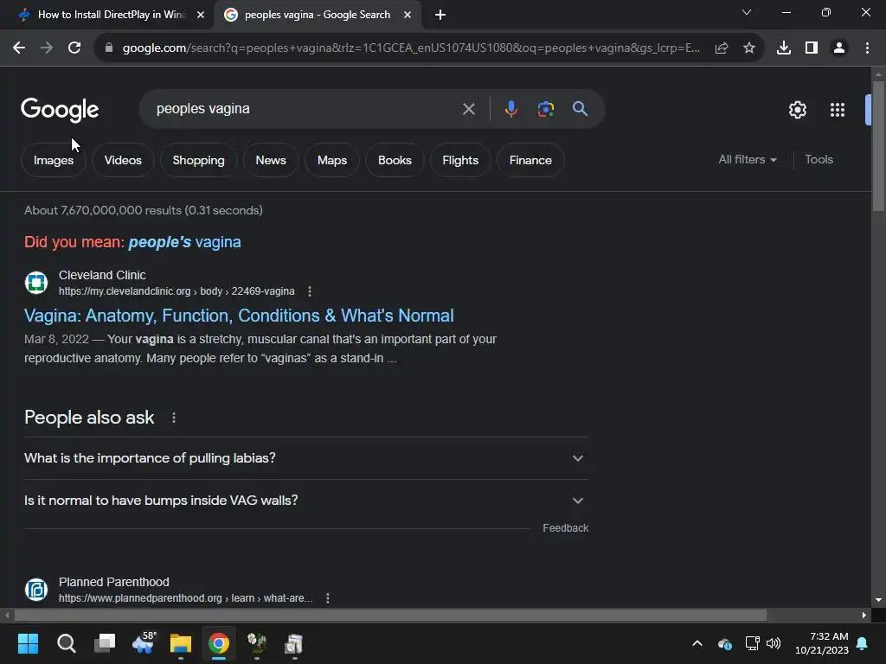Filter results by News
Image resolution: width=886 pixels, height=664 pixels.
pyautogui.click(x=271, y=160)
